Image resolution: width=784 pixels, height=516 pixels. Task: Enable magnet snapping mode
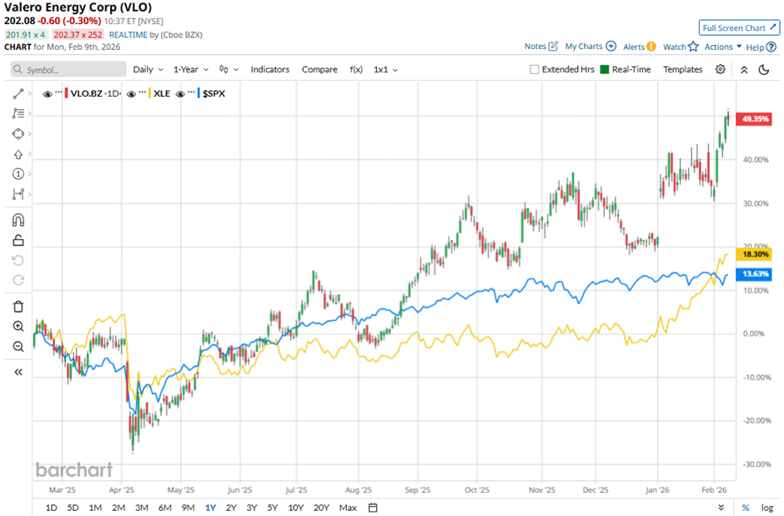tap(17, 219)
